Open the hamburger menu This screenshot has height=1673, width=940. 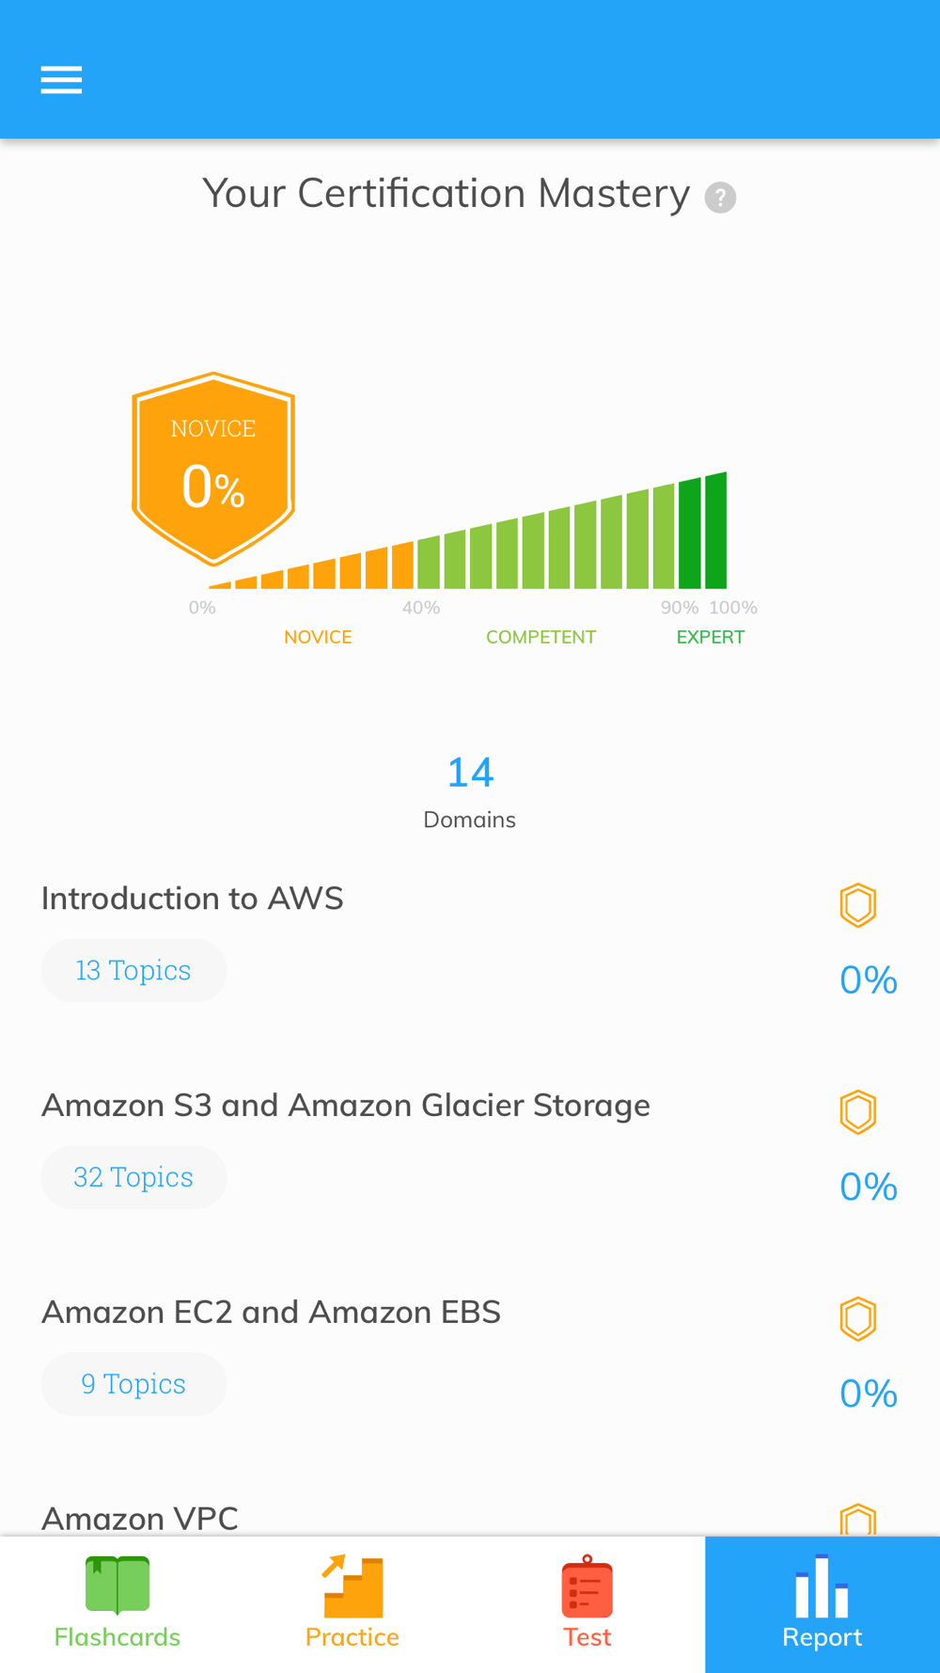point(61,80)
